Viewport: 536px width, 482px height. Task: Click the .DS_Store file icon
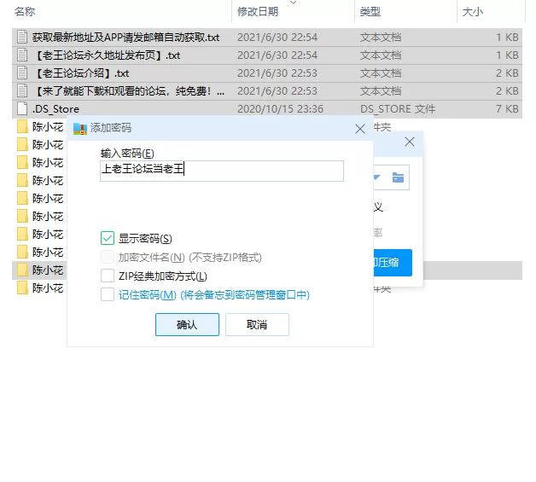[x=22, y=109]
